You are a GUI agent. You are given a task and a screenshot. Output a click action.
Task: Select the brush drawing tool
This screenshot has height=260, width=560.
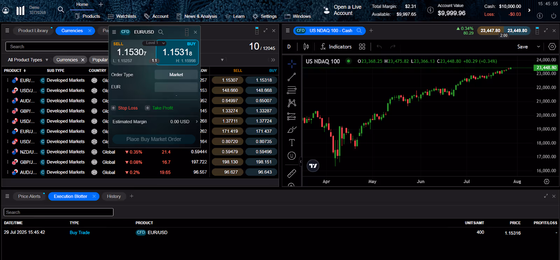click(x=292, y=130)
